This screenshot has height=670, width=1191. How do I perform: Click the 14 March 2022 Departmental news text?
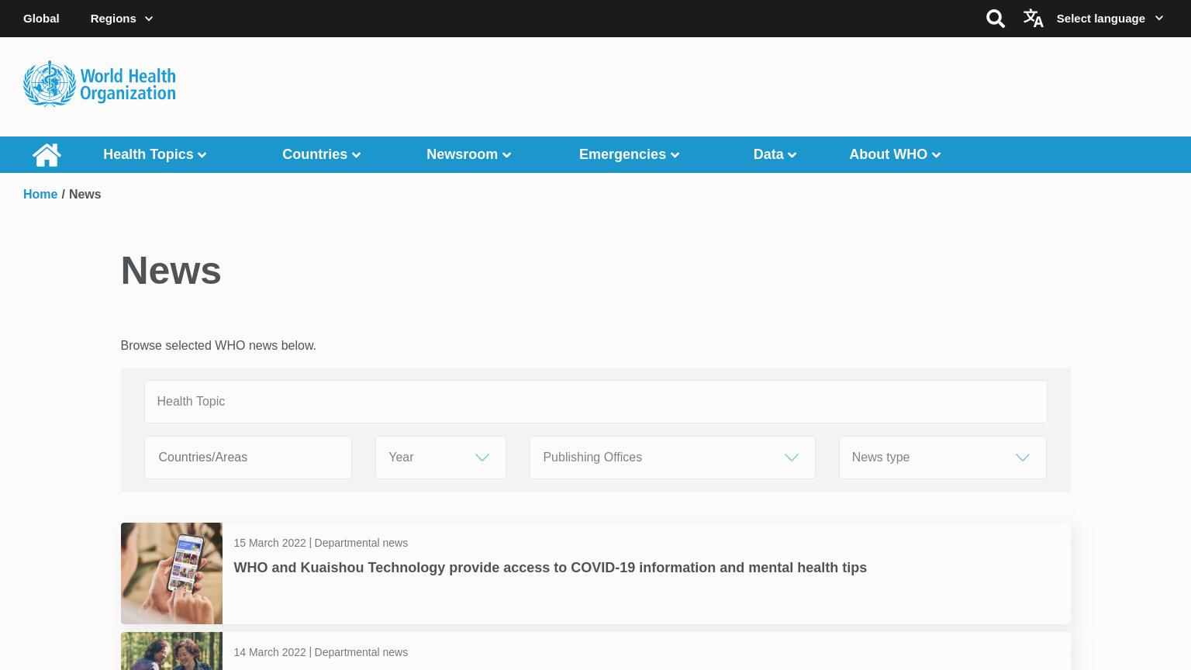click(x=321, y=652)
